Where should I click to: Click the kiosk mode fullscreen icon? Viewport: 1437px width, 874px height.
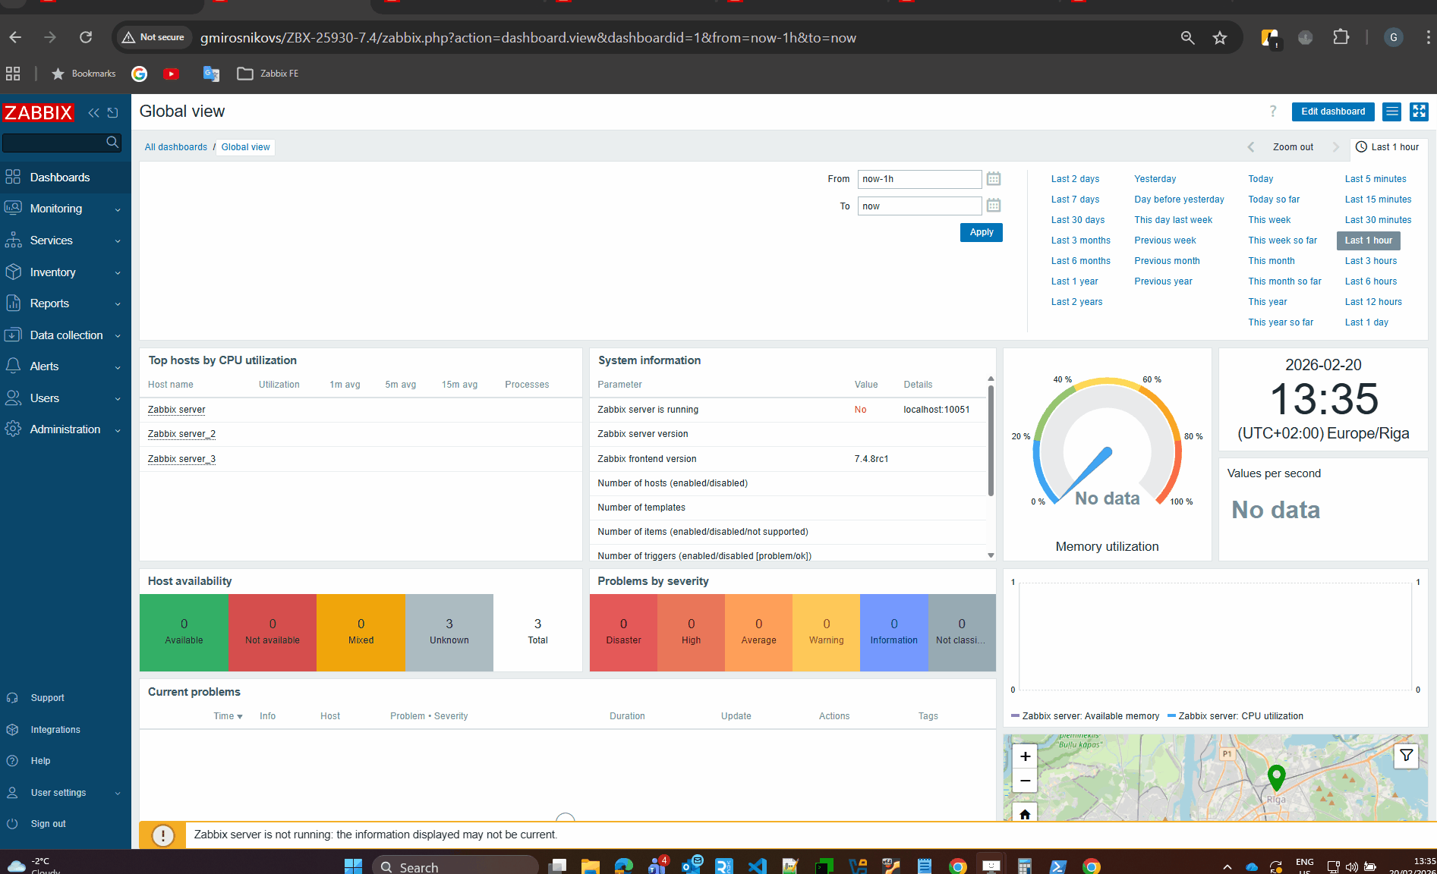pyautogui.click(x=1418, y=112)
